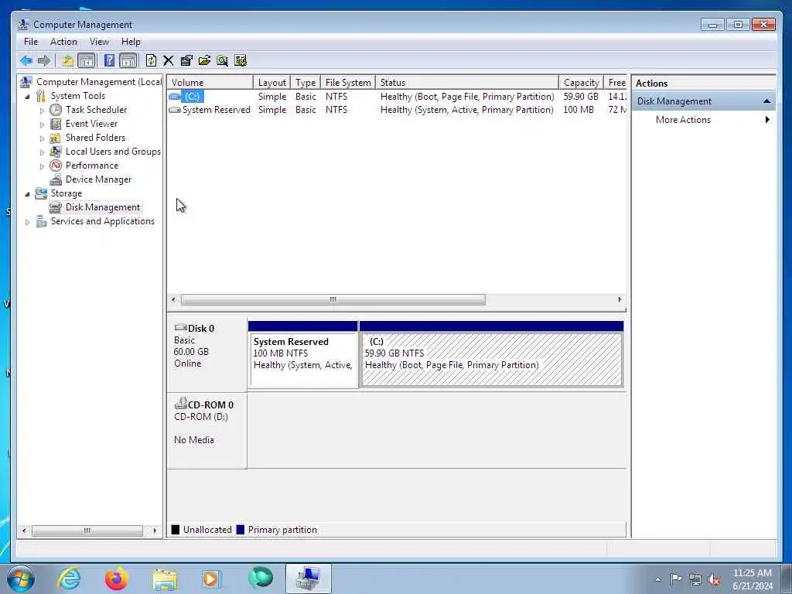Expand the Performance node arrow
This screenshot has width=792, height=594.
(42, 166)
